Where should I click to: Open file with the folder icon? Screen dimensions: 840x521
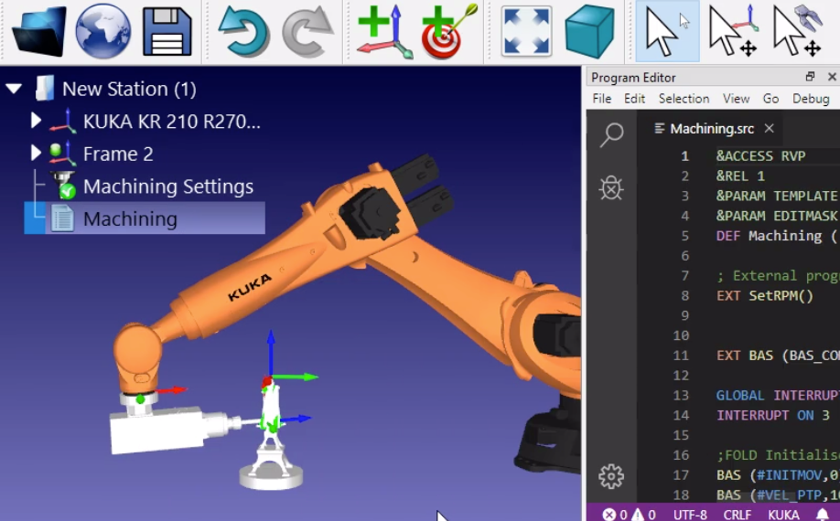coord(38,31)
